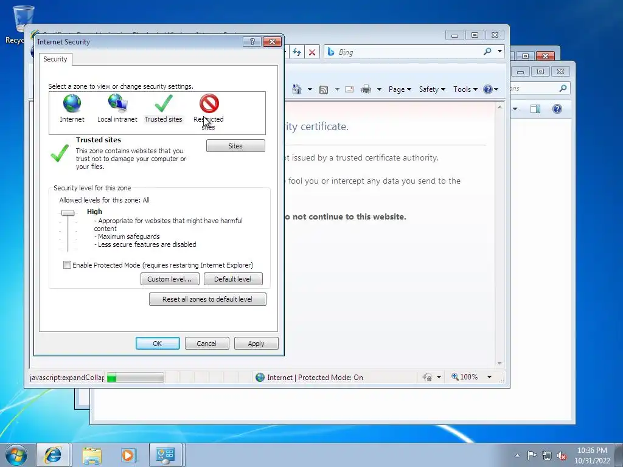Click the red Stop loading icon
This screenshot has height=467, width=623.
(312, 52)
